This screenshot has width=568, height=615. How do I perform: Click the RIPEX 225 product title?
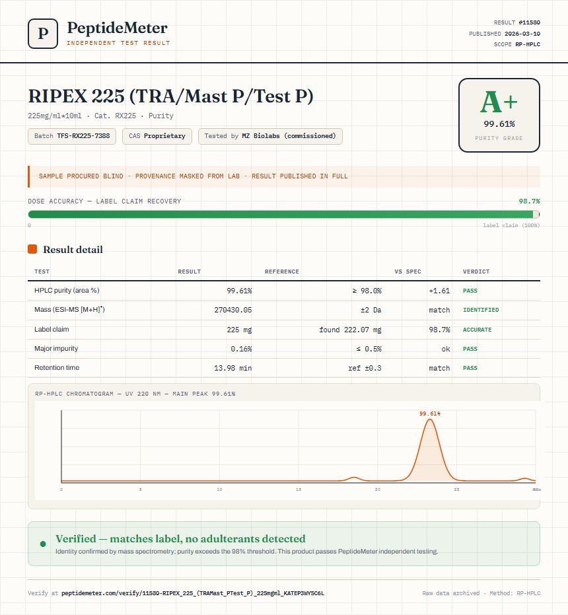click(x=170, y=96)
